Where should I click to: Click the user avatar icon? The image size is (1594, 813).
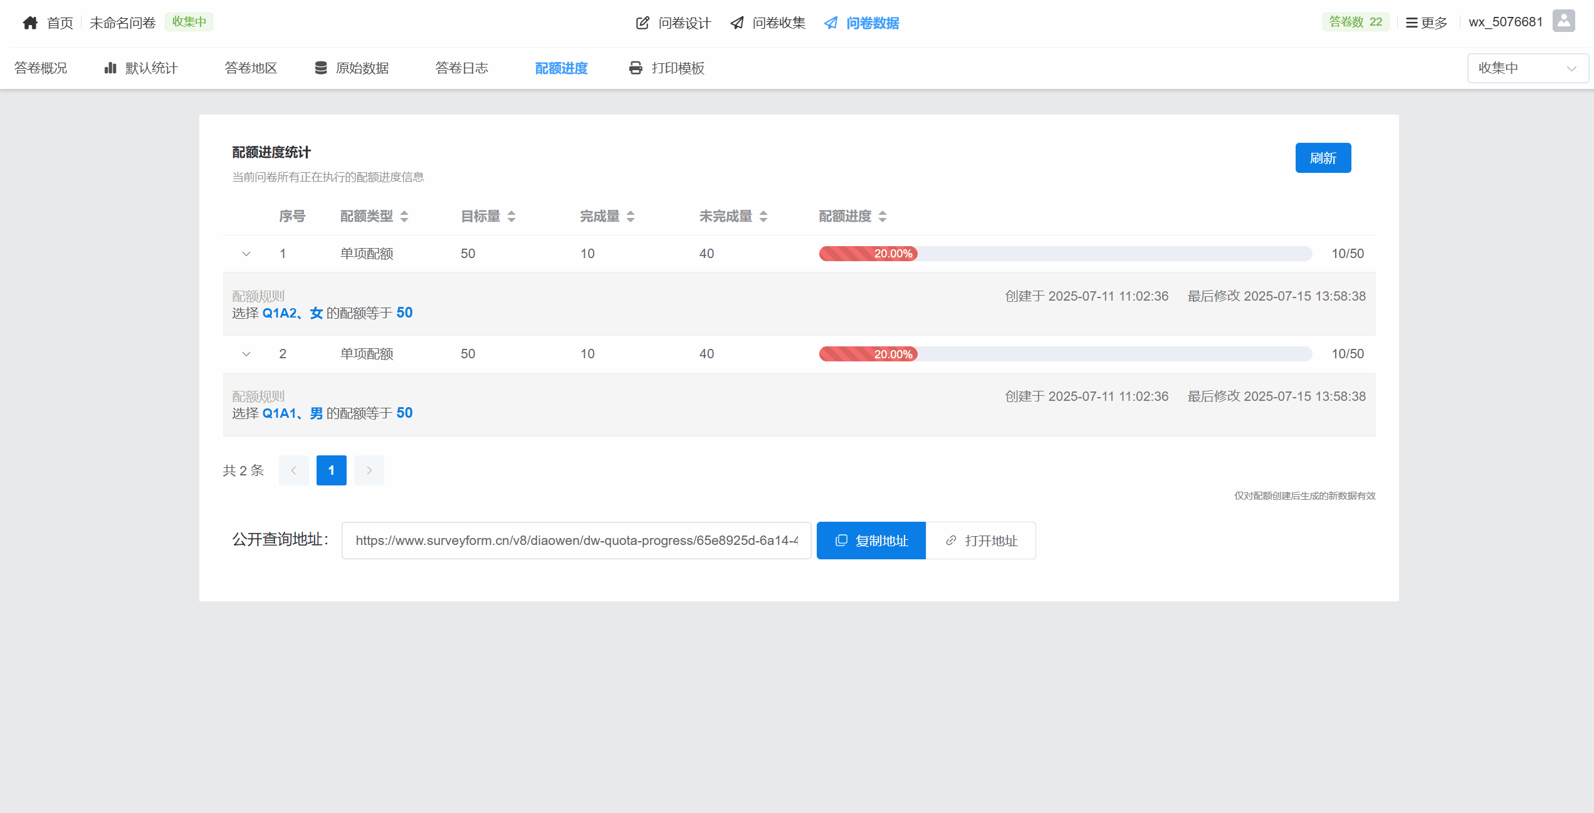point(1564,21)
